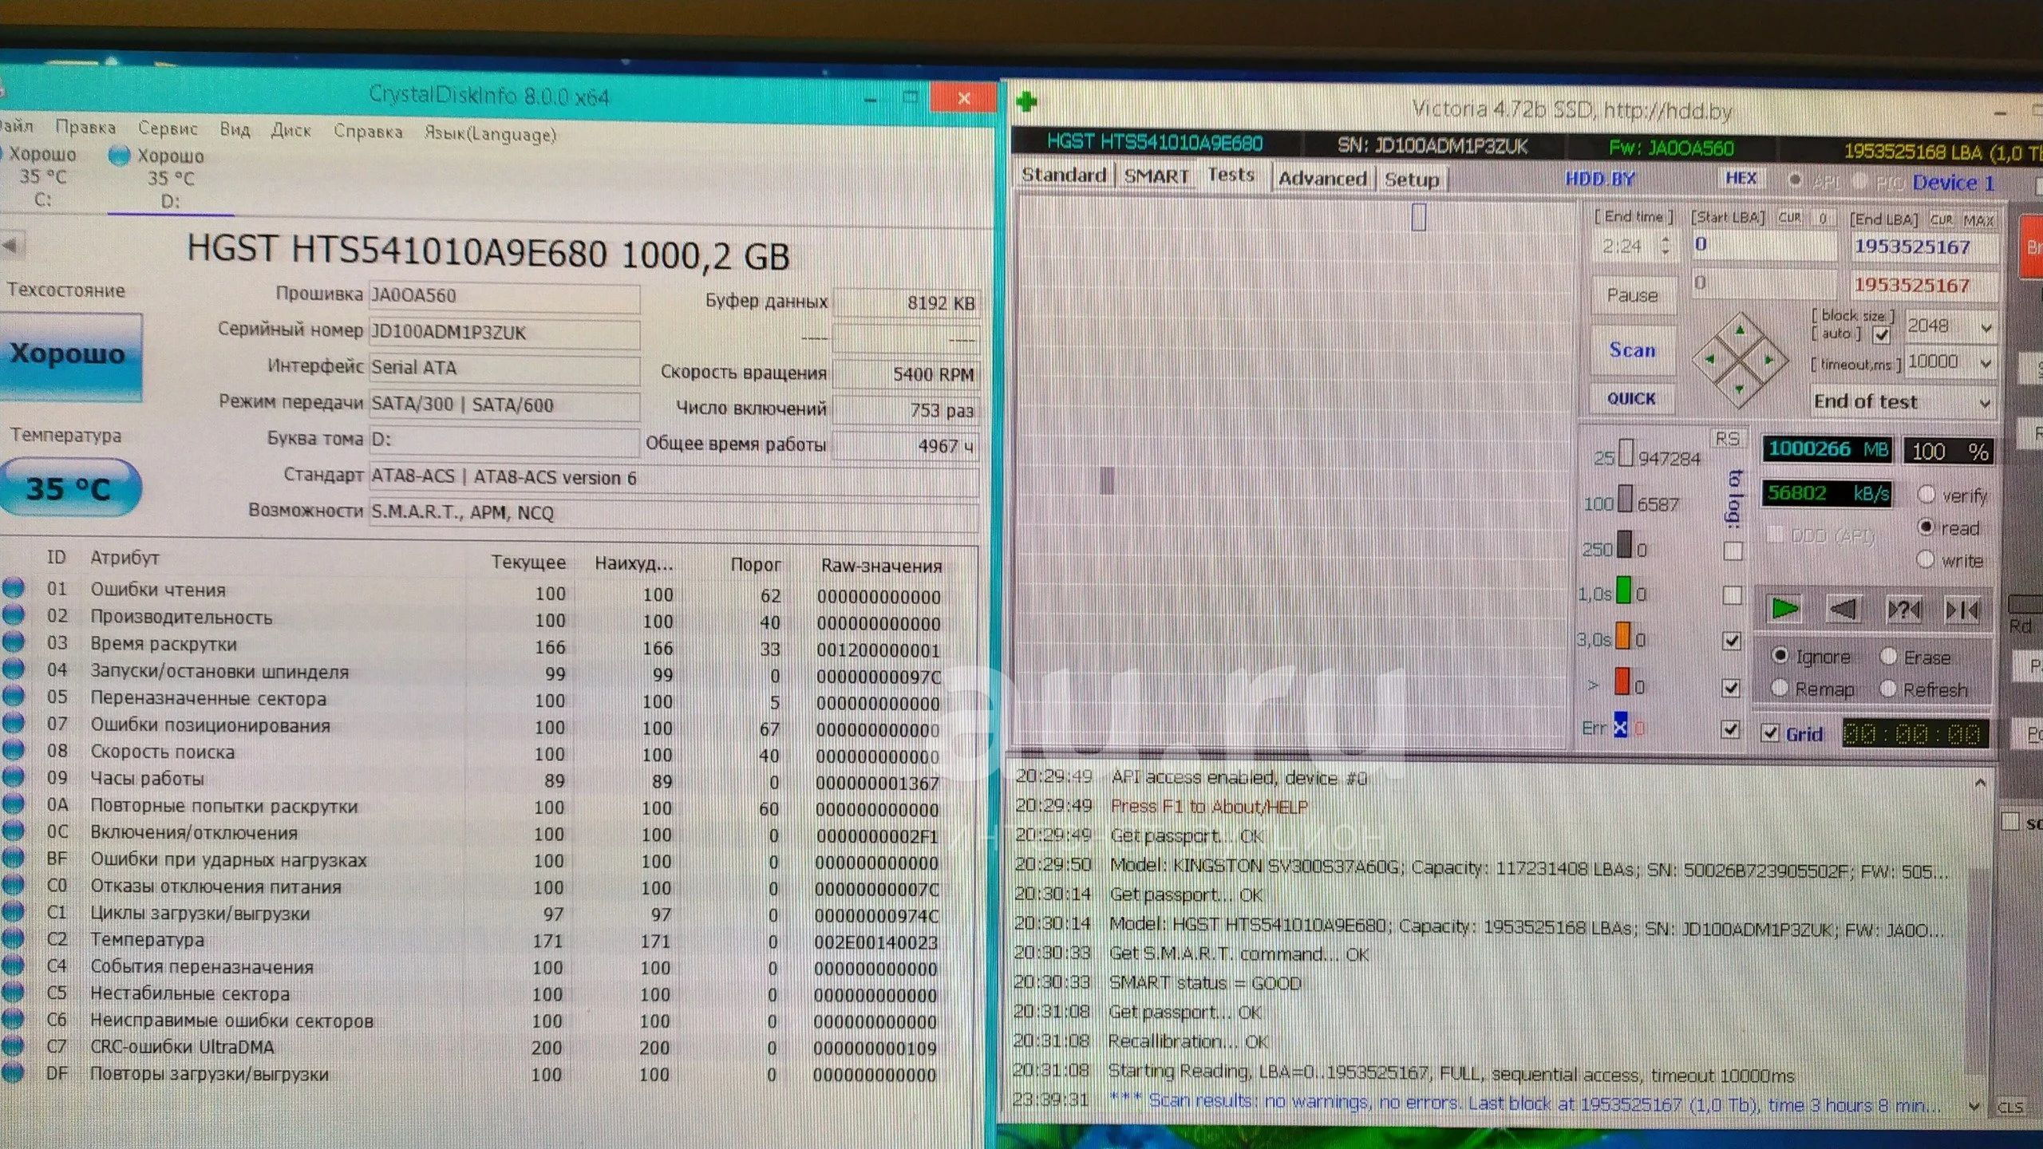Click the red '>' block color swatch
This screenshot has height=1149, width=2043.
1622,682
